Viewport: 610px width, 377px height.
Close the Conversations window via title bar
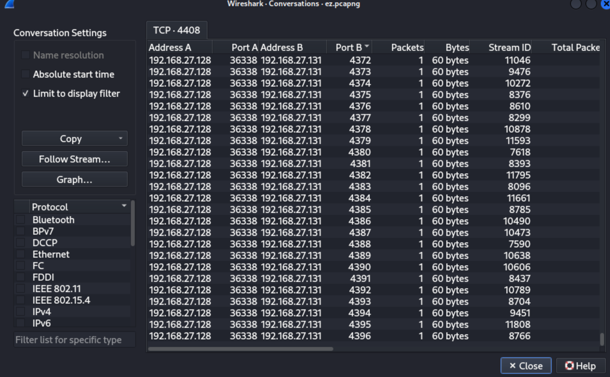tap(606, 4)
